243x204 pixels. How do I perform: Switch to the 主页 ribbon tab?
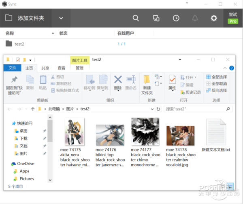(29, 68)
